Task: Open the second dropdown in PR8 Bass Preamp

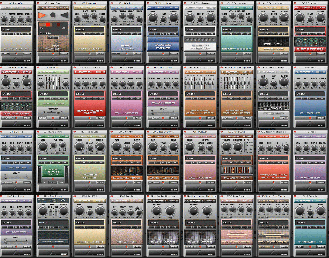Action: (63, 227)
